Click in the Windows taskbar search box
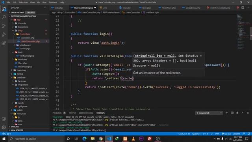252x142 pixels. coord(36,138)
